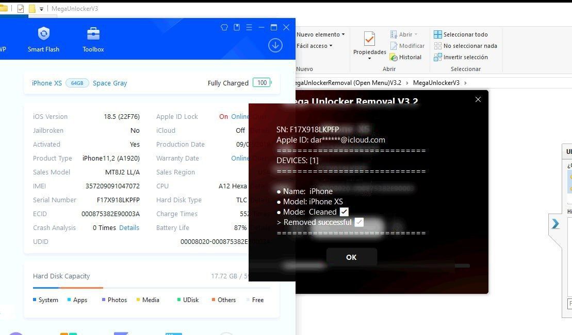Click Invertir selección in Explorer ribbon
Screen dimensions: 572x335
461,57
